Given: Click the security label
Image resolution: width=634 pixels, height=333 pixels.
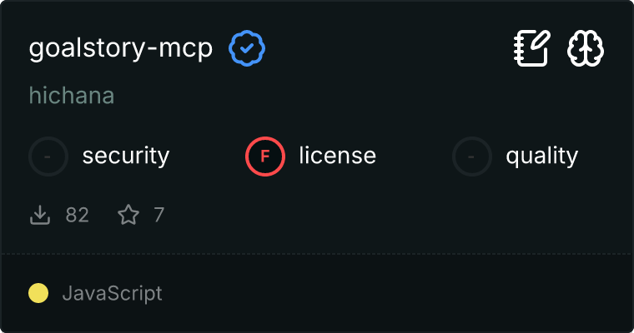Looking at the screenshot, I should coord(126,157).
